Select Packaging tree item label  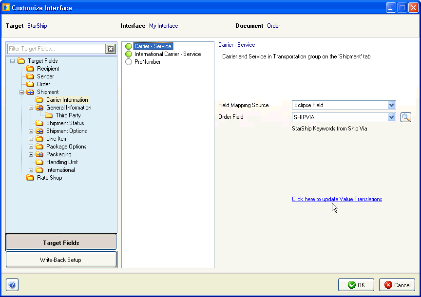click(59, 154)
